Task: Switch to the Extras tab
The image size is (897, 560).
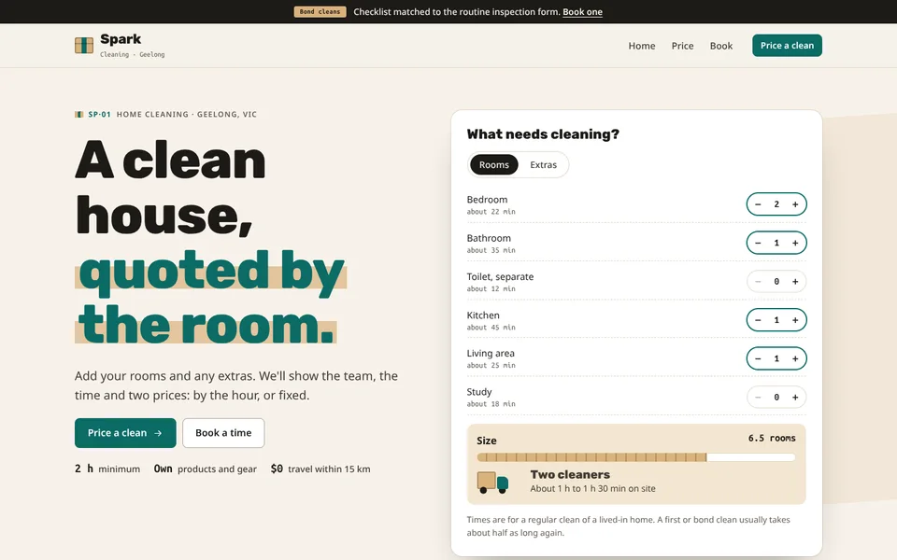Action: 543,164
